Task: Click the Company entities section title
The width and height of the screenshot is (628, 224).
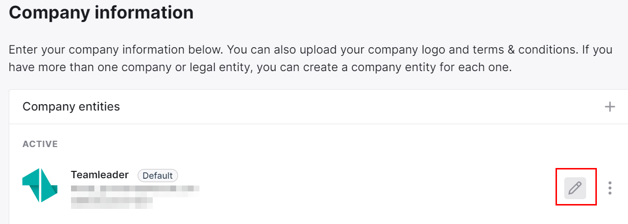Action: (x=71, y=106)
